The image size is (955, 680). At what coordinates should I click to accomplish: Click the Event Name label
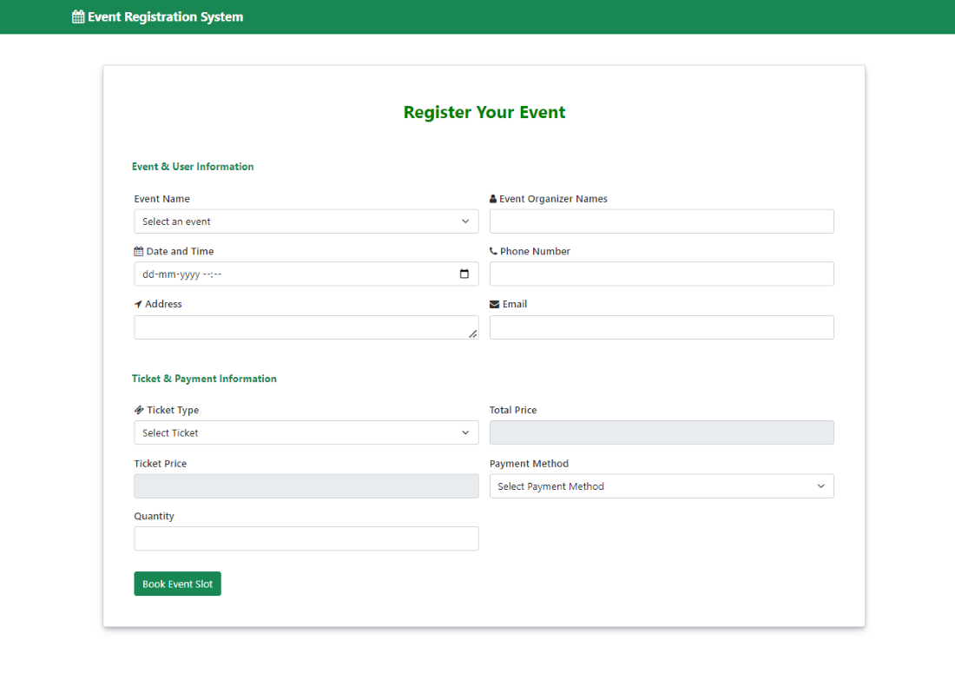pos(162,199)
